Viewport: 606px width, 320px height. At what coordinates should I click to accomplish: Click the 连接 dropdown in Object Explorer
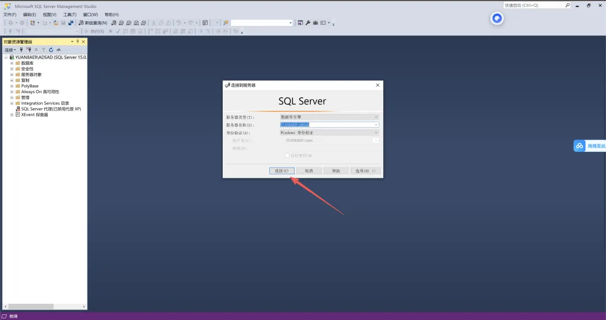(x=10, y=50)
